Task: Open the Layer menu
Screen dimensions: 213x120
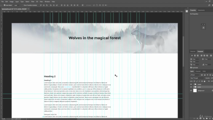Action: pos(17,2)
